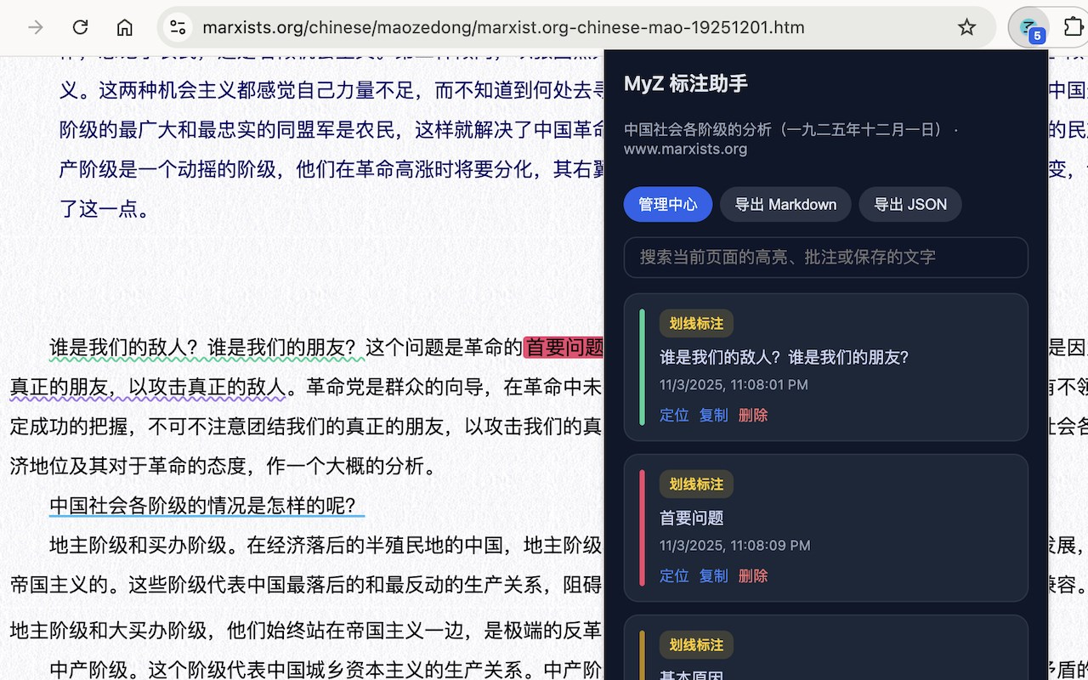Click the timestamp 11/3/2025, 11:08:01 PM

pos(734,385)
